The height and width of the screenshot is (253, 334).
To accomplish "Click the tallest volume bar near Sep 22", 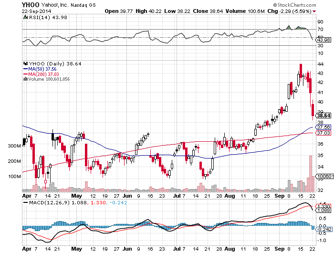I will tap(310, 173).
